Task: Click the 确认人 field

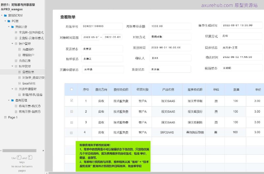Action: tap(170, 58)
